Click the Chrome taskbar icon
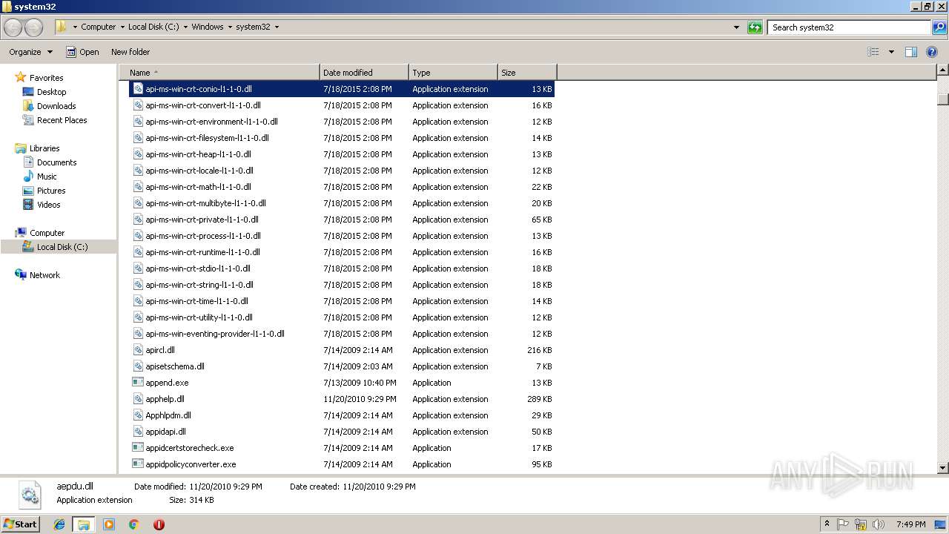This screenshot has height=534, width=949. coord(134,524)
